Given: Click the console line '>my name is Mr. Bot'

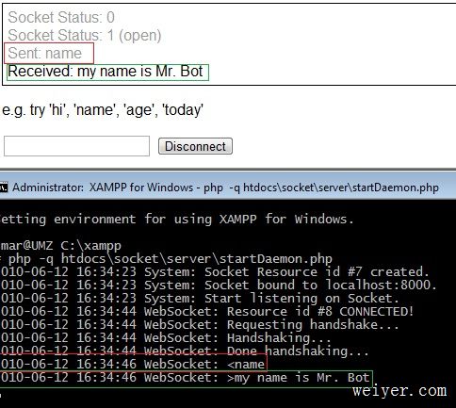Looking at the screenshot, I should click(x=185, y=378).
